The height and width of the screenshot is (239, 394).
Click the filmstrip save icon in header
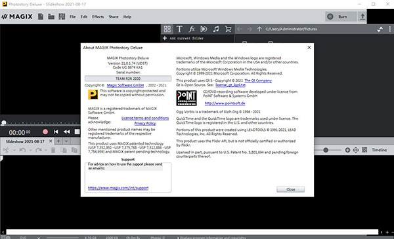[62, 16]
